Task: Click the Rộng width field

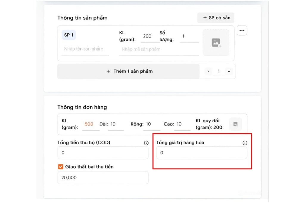Action: (152, 124)
